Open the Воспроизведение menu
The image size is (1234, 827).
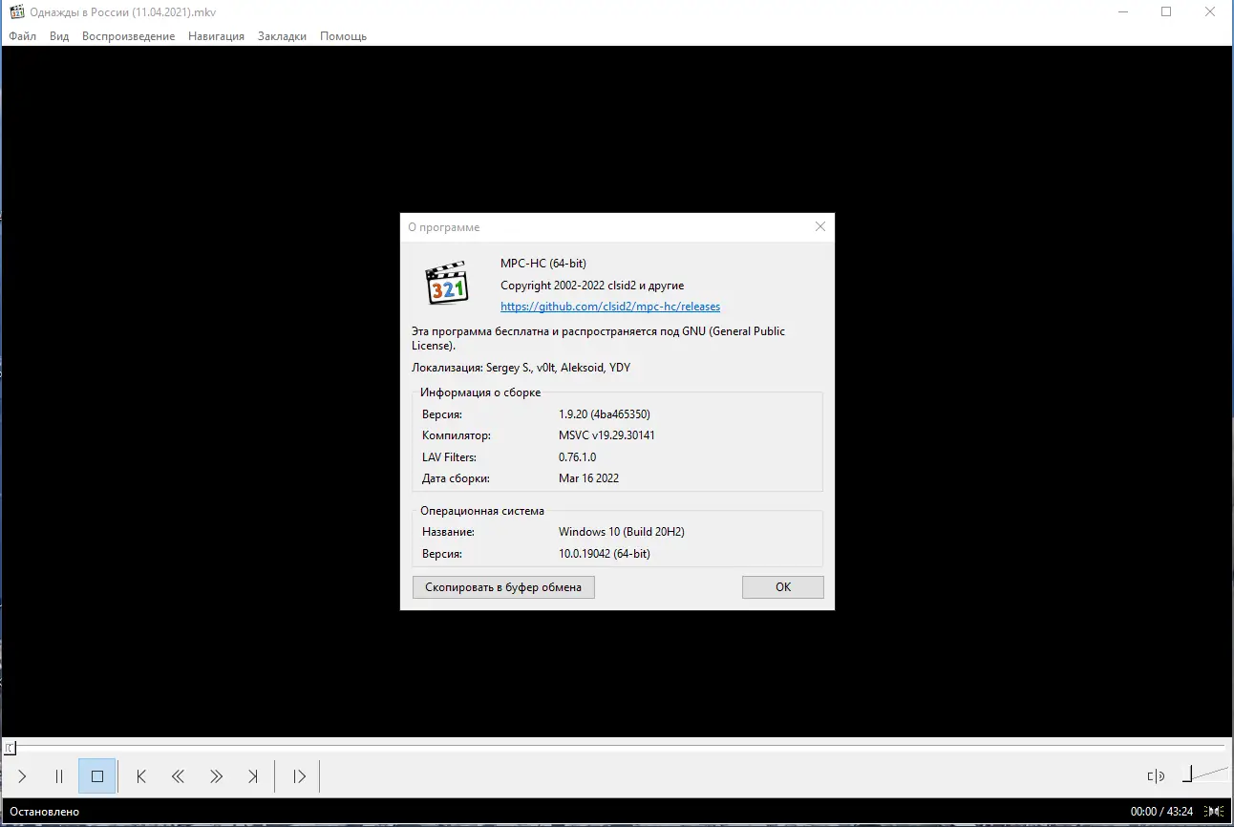click(129, 35)
